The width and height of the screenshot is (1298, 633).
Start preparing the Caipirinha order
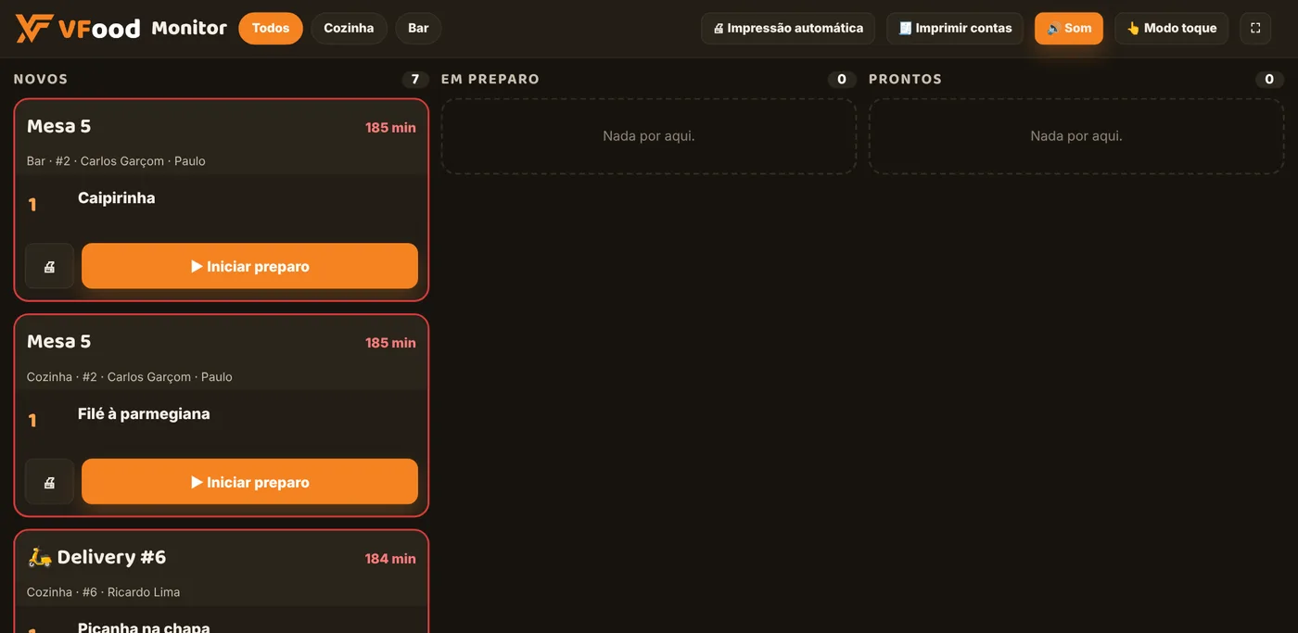(249, 266)
